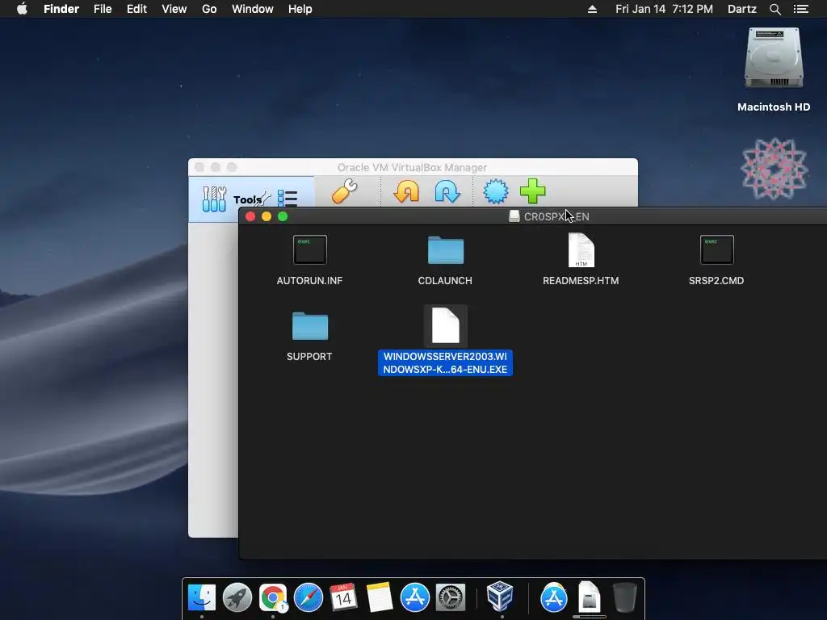827x620 pixels.
Task: Click the green plus Add icon in VirtualBox
Action: [533, 191]
